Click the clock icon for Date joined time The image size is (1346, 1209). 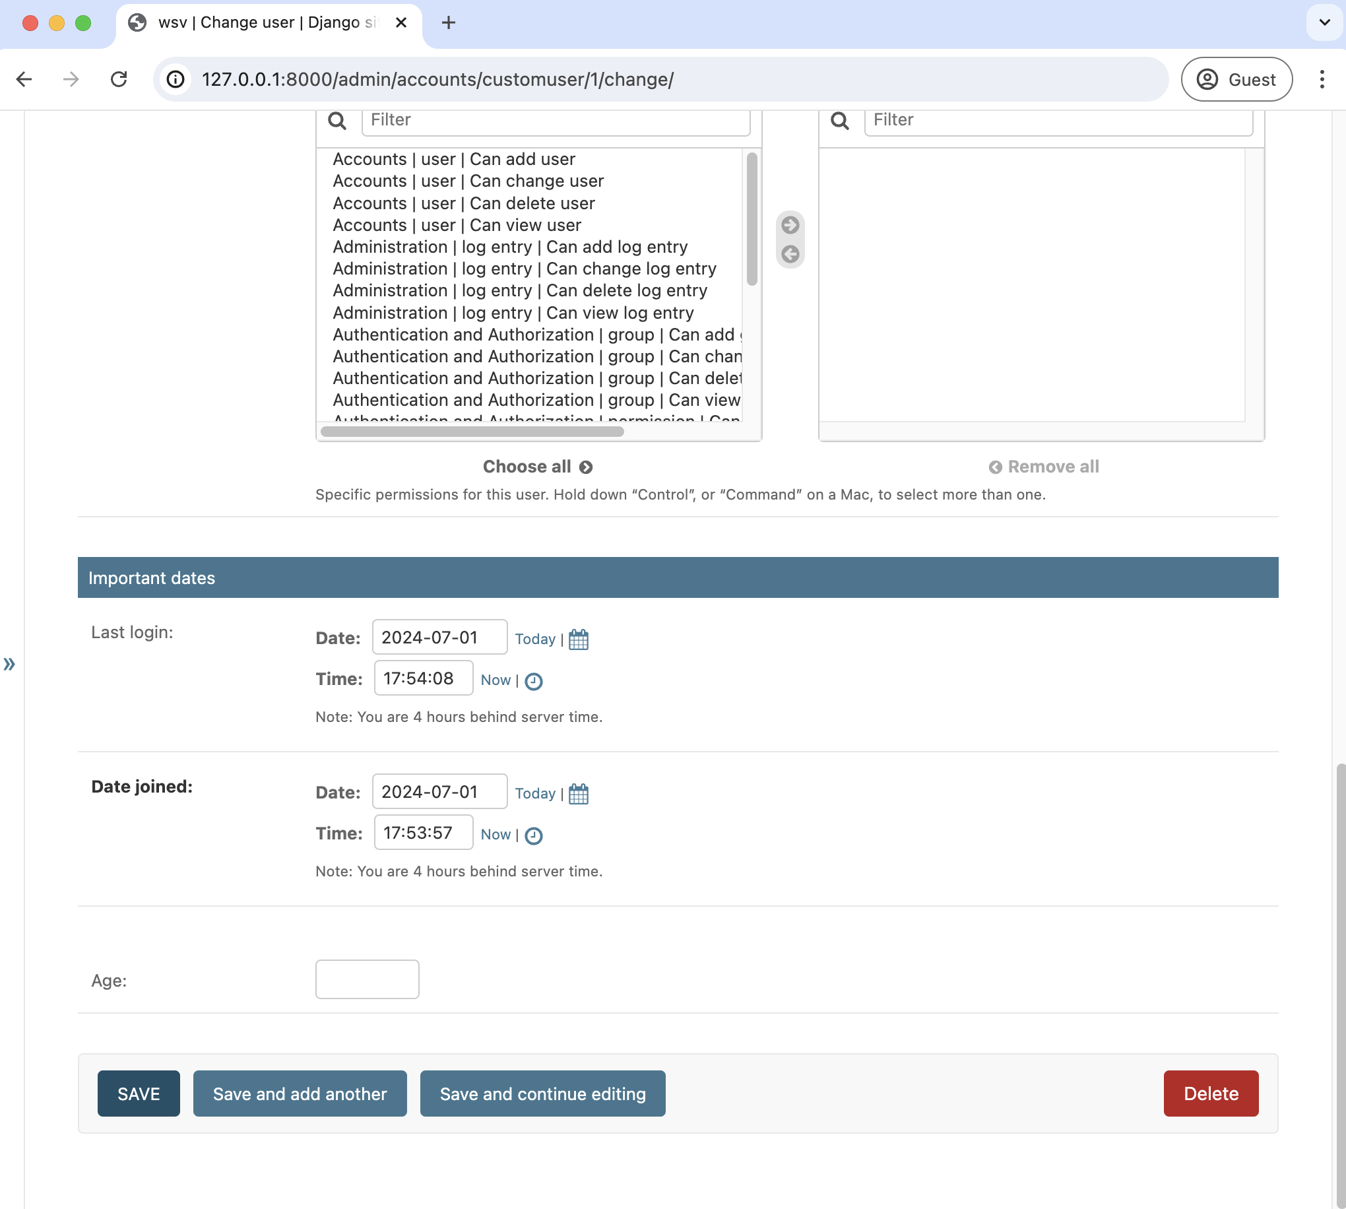(x=533, y=834)
